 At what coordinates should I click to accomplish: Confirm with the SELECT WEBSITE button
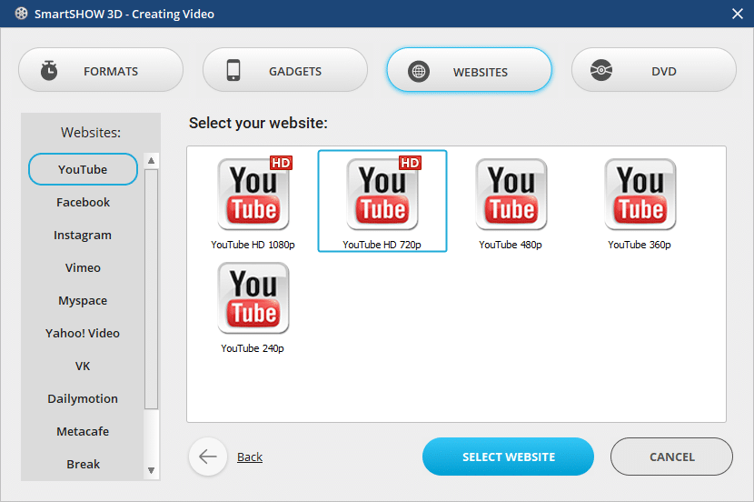tap(508, 457)
